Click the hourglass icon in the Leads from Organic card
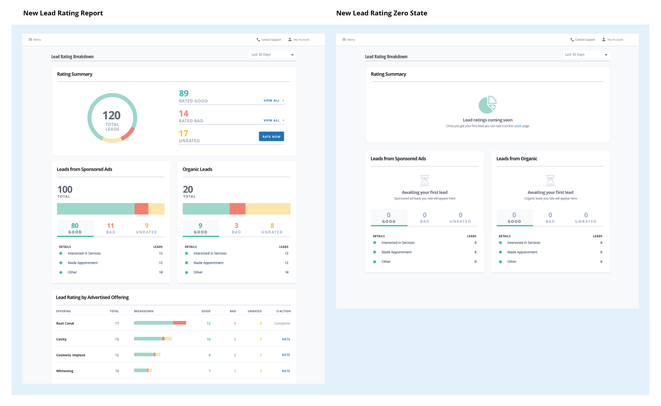661x406 pixels. (550, 181)
